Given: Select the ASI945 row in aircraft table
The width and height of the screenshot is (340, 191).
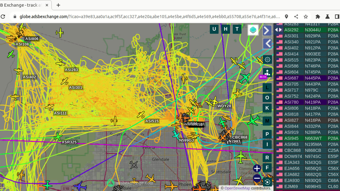Looking at the screenshot, I should coord(308,138).
